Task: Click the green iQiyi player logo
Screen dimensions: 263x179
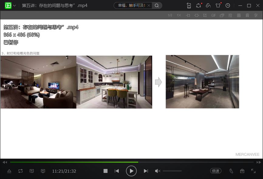Action: tap(8, 5)
